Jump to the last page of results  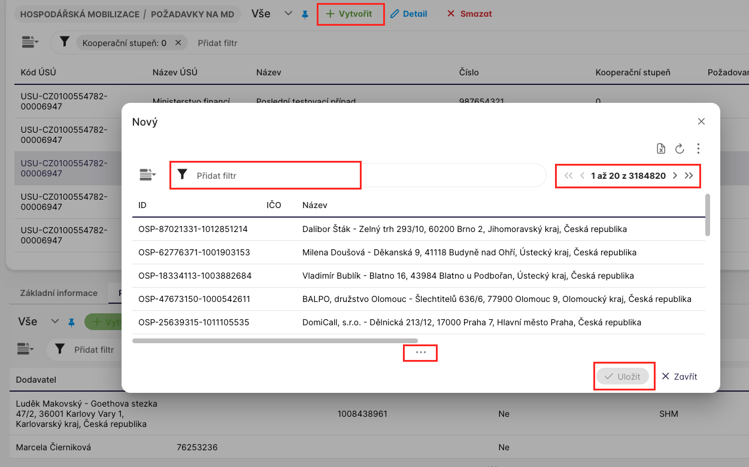pos(689,176)
